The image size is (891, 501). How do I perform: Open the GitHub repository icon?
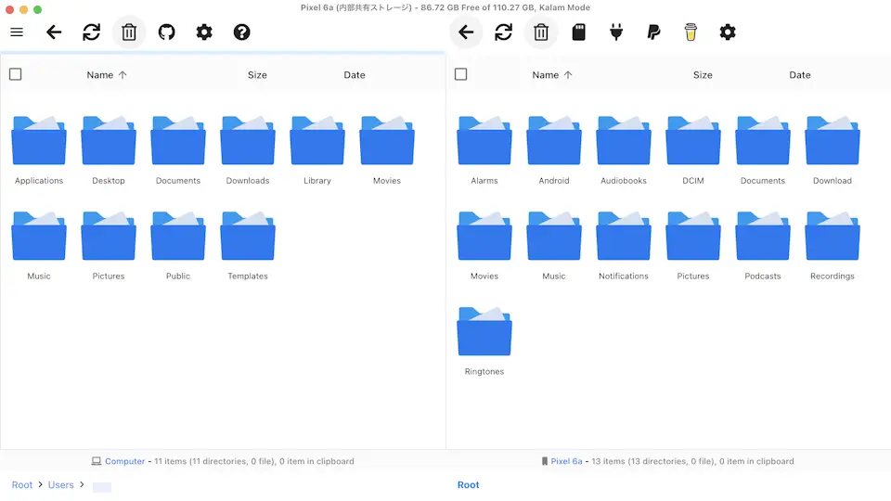[166, 32]
